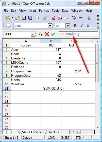Open the Styles and Formatting icon
This screenshot has height=142, width=102.
8,26
